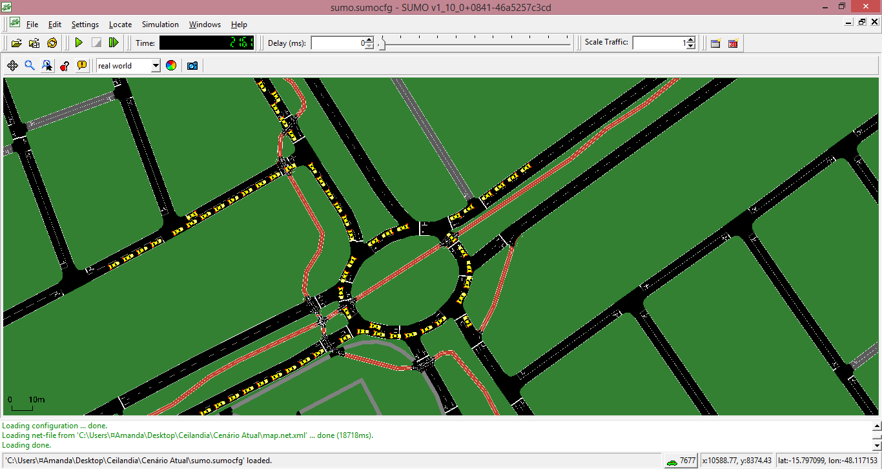882x469 pixels.
Task: Open a new 3D view window
Action: coord(733,43)
